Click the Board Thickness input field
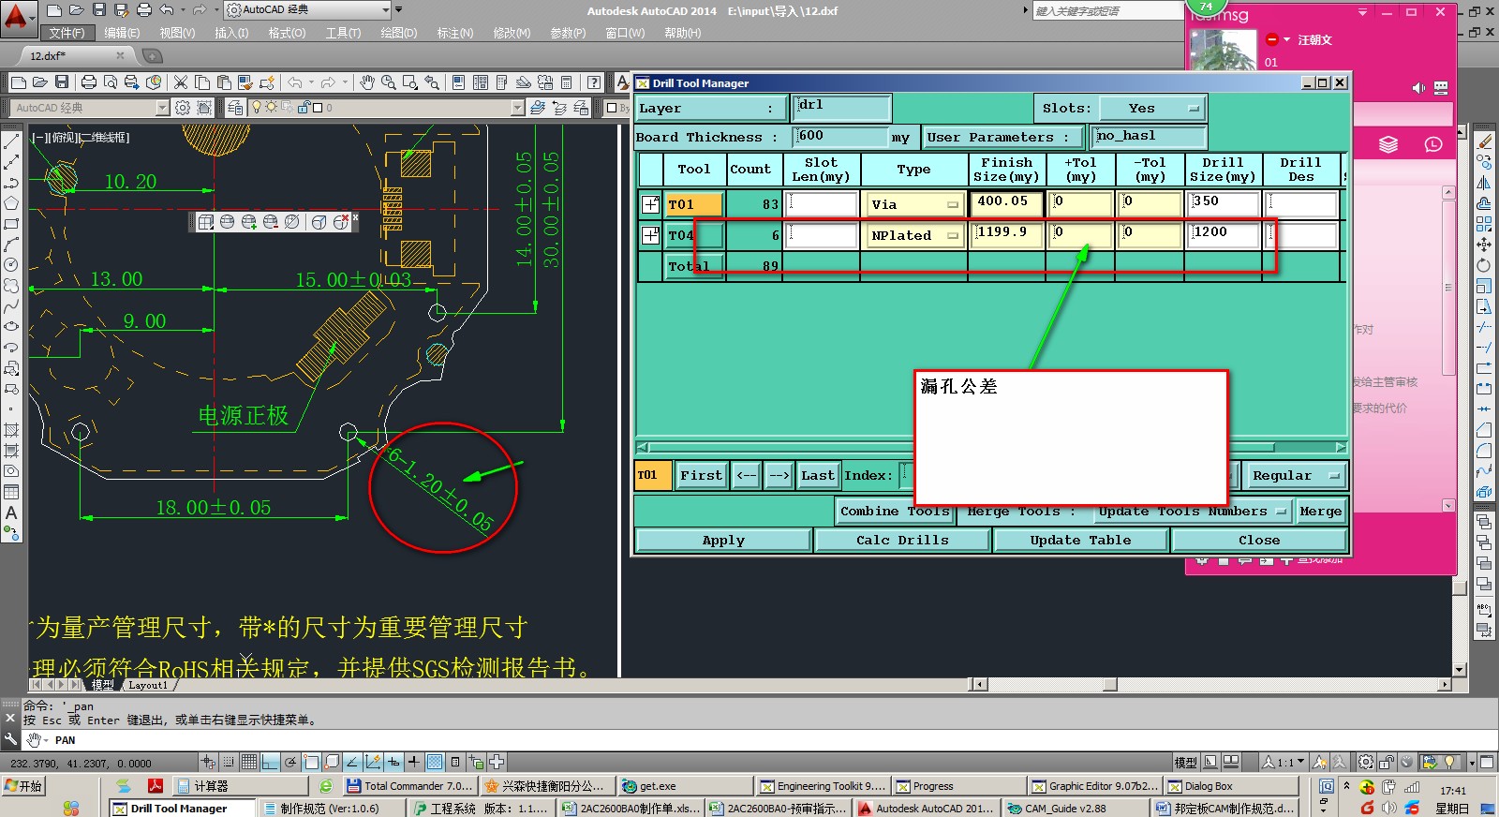The height and width of the screenshot is (817, 1499). 840,137
